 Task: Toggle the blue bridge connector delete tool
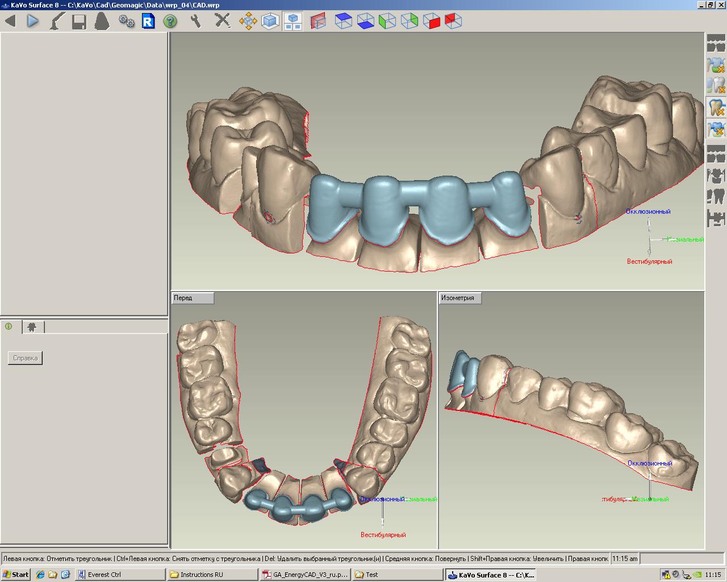(716, 128)
